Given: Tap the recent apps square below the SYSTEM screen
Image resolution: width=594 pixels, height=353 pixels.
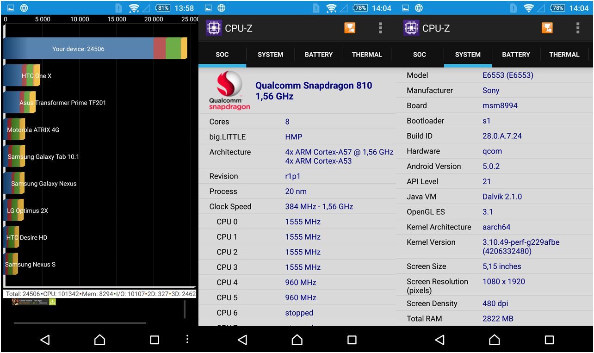Looking at the screenshot, I should tap(549, 340).
